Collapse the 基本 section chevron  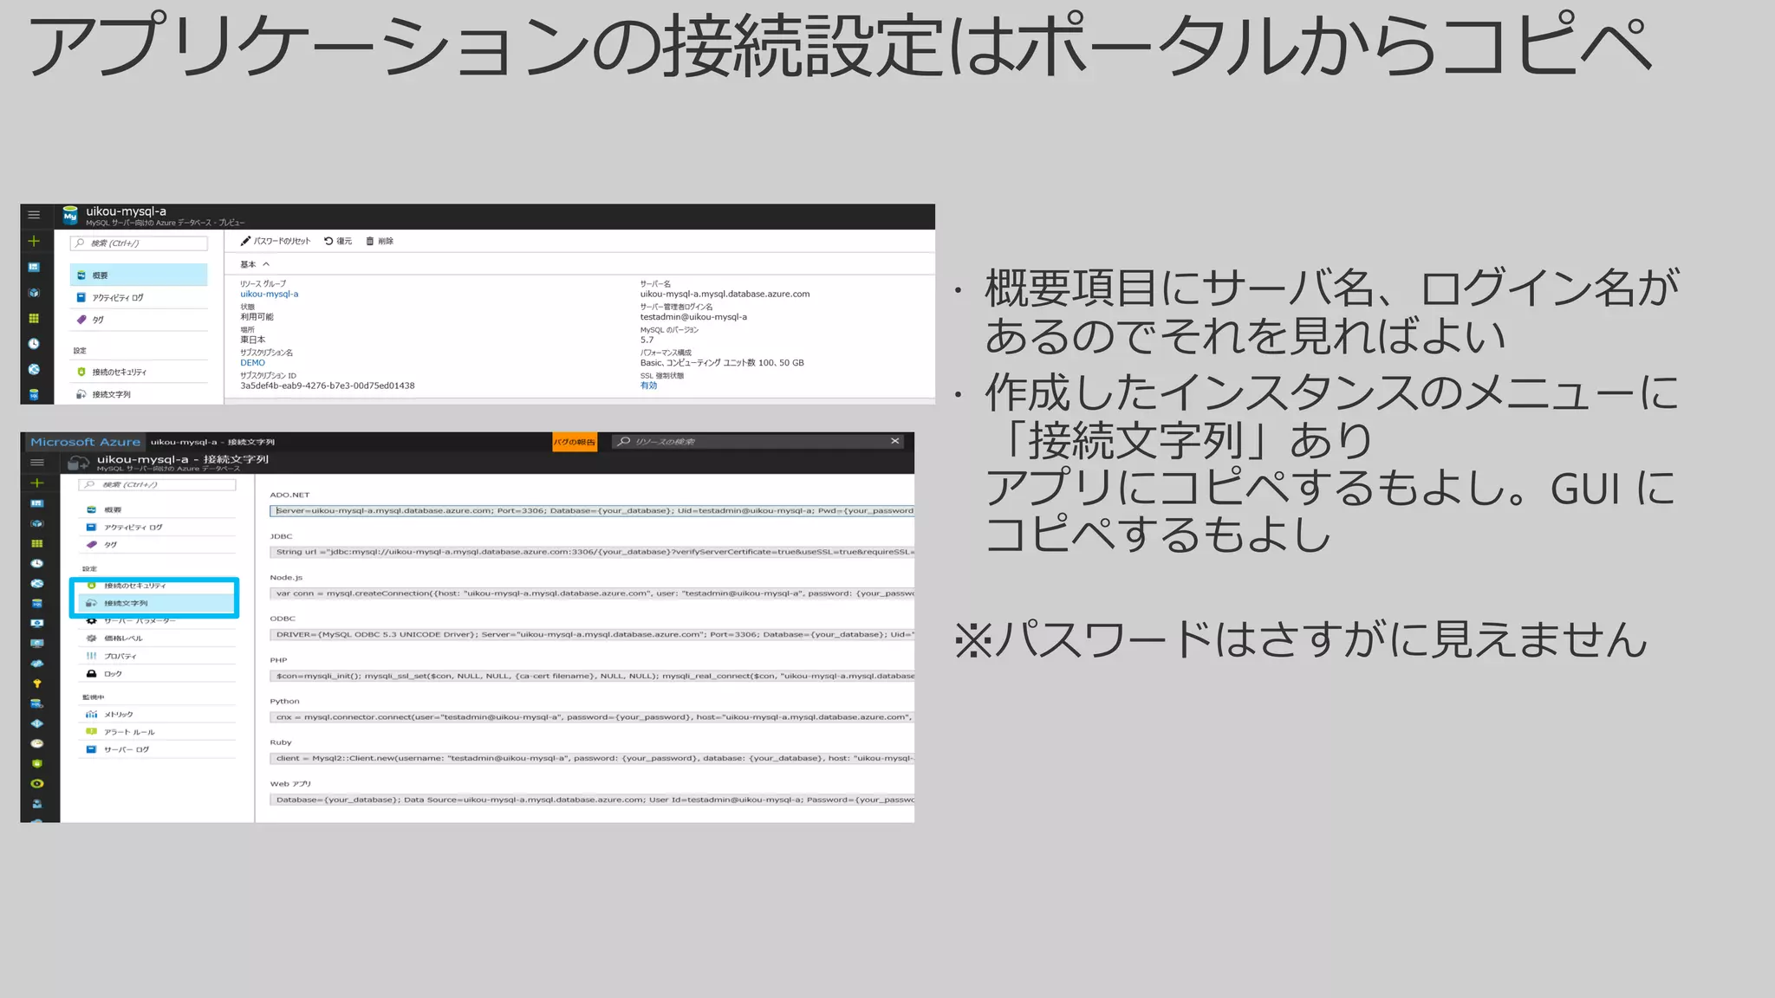click(x=266, y=264)
